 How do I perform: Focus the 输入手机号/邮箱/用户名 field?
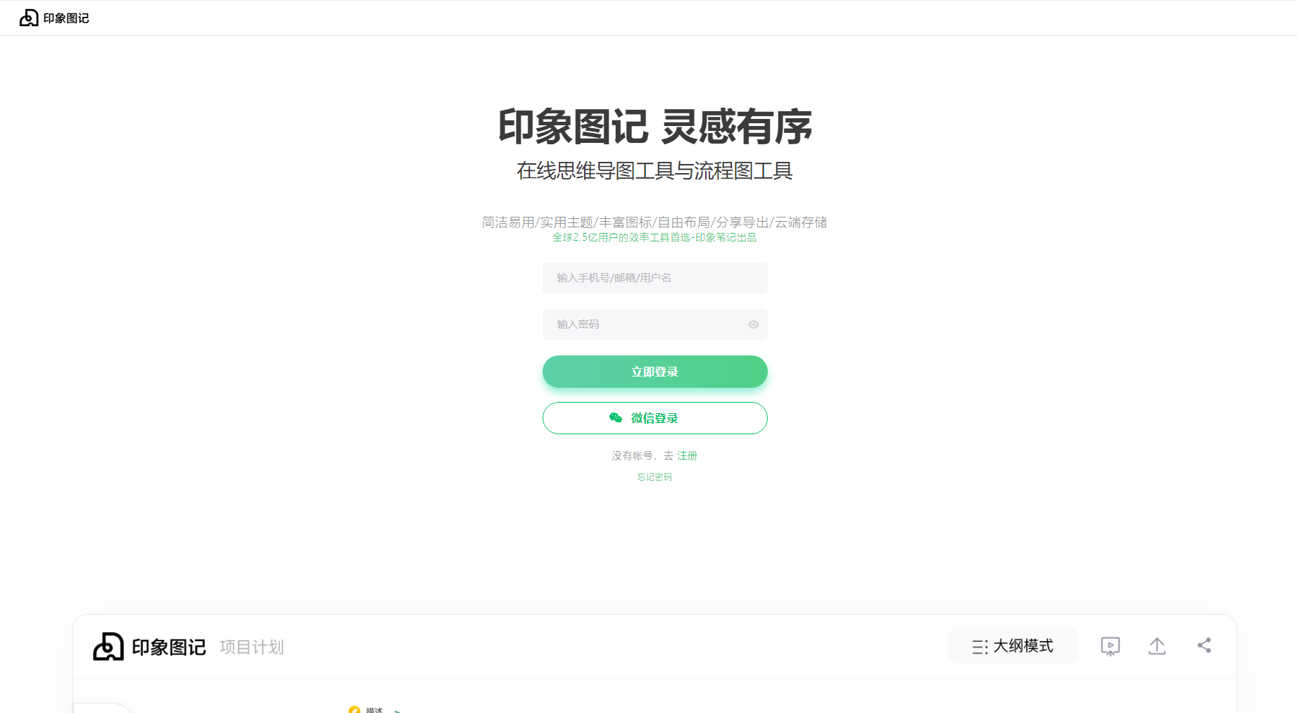[x=654, y=278]
